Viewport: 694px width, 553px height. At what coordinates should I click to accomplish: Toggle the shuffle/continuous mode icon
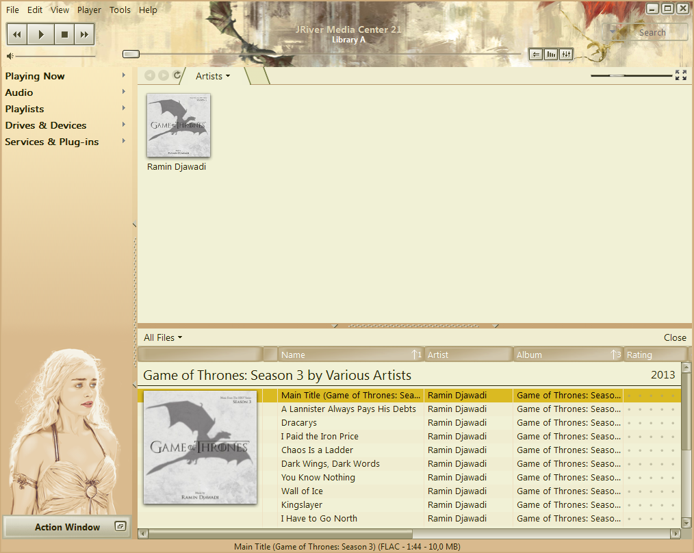coord(536,55)
